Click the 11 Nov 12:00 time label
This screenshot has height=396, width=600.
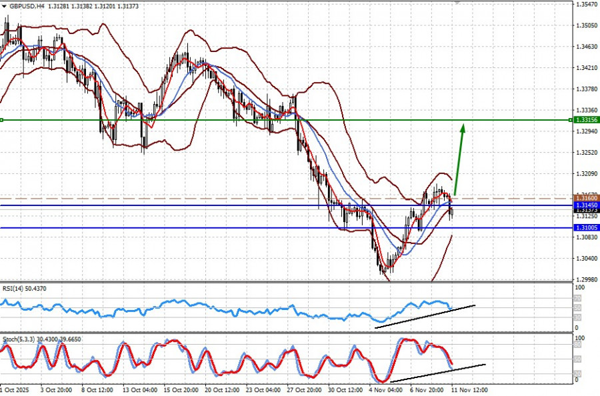click(470, 390)
